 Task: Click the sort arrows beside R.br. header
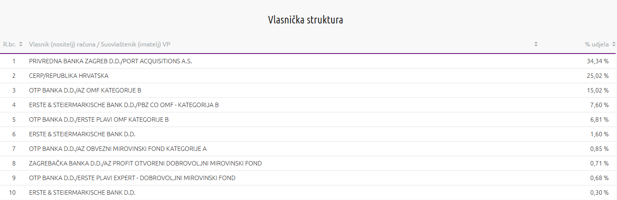pos(21,44)
